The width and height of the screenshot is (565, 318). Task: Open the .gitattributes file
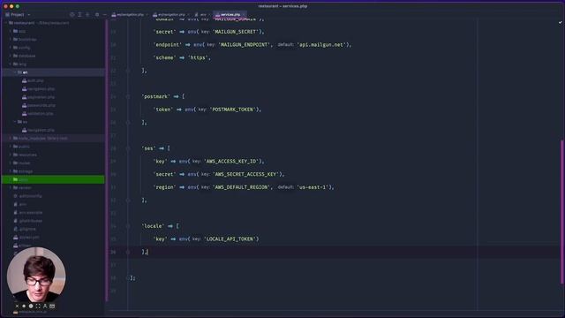(28, 221)
